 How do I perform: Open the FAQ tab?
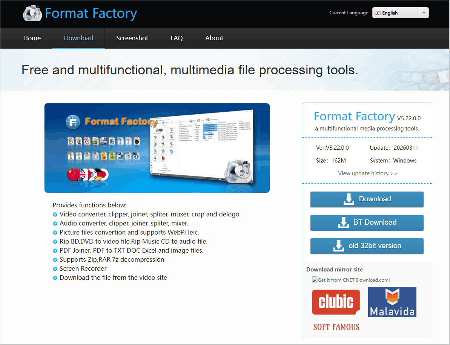177,38
